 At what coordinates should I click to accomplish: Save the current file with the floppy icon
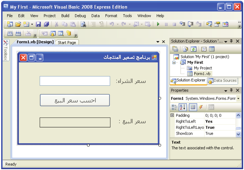click(x=38, y=24)
